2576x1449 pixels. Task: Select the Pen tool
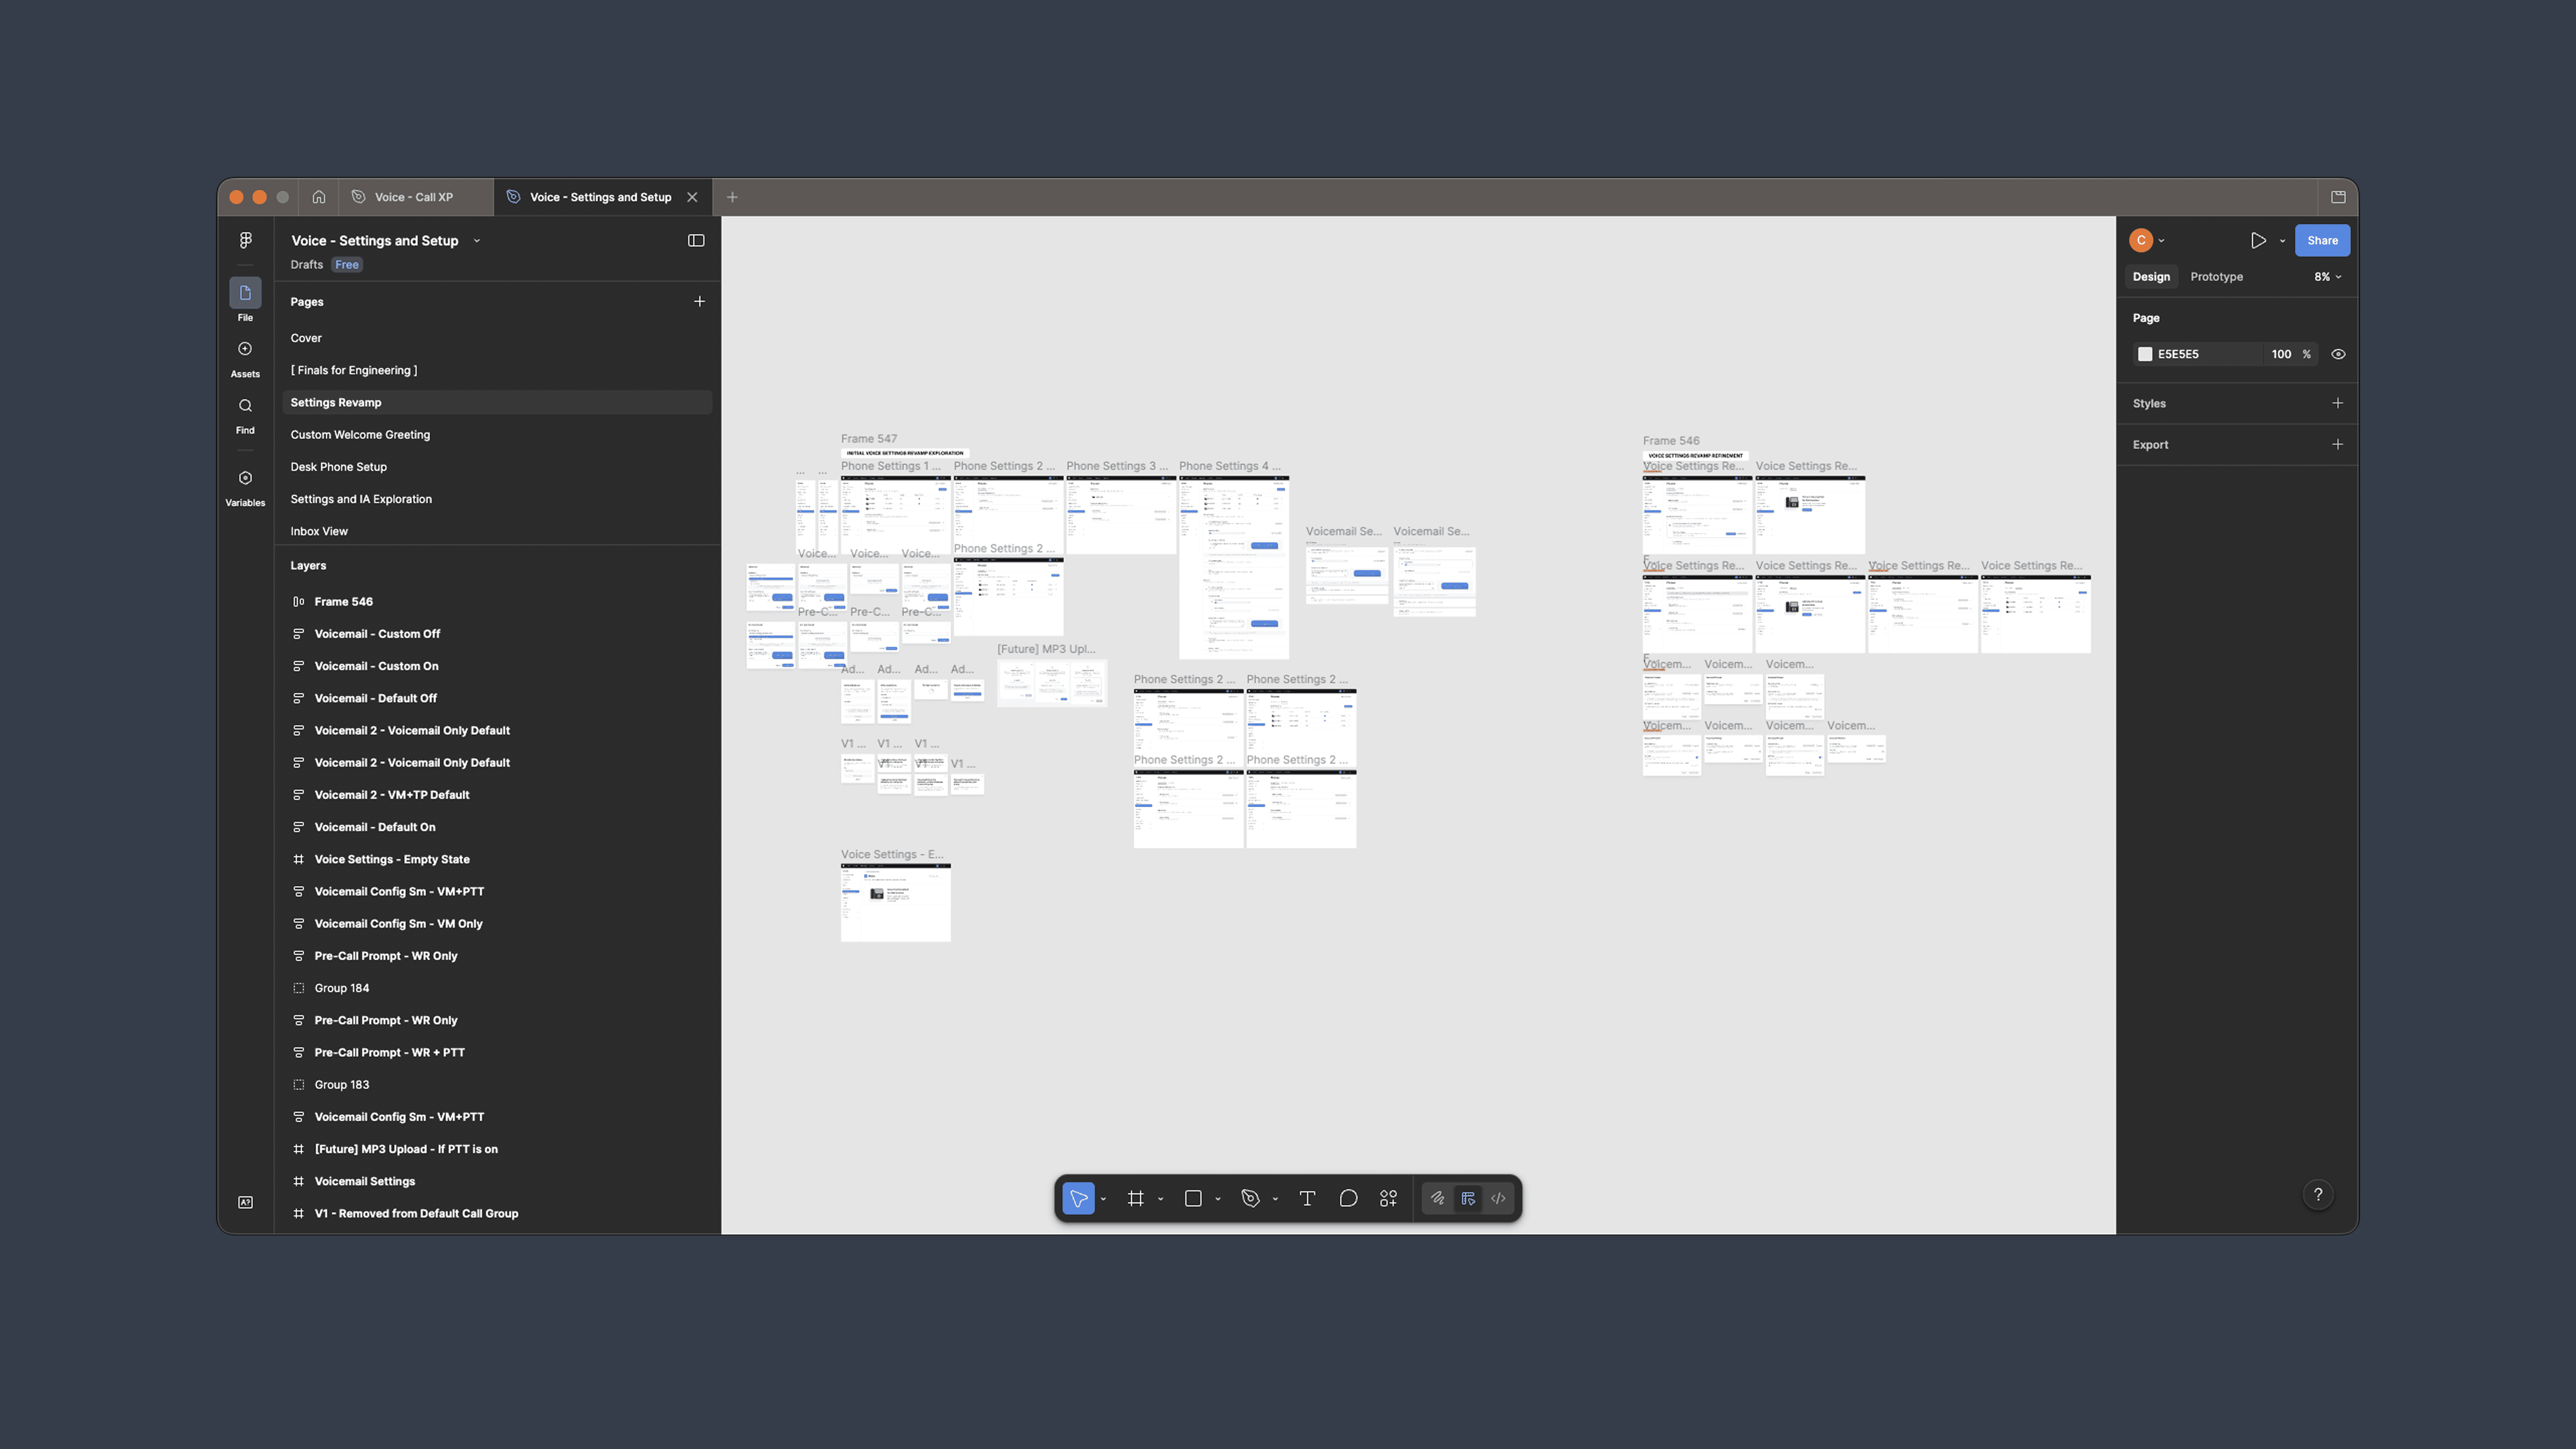[1250, 1198]
